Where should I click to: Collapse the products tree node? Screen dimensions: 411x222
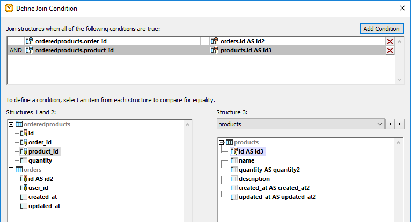point(222,142)
